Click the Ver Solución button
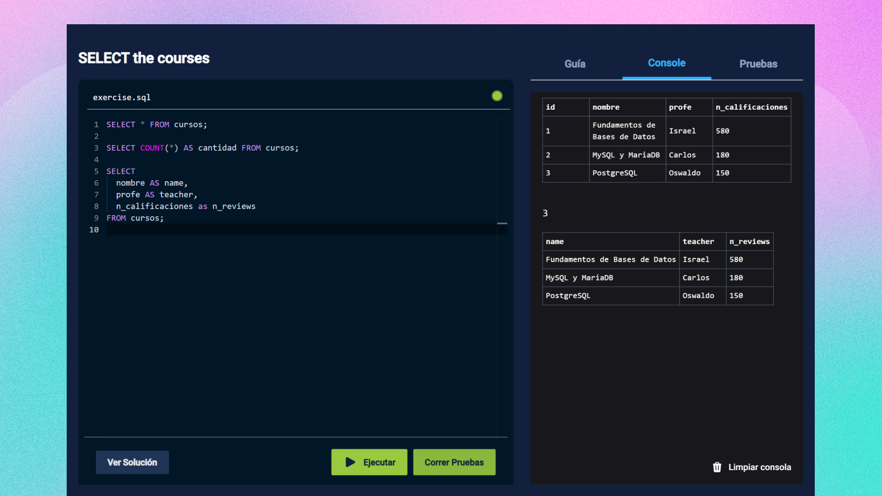 132,462
